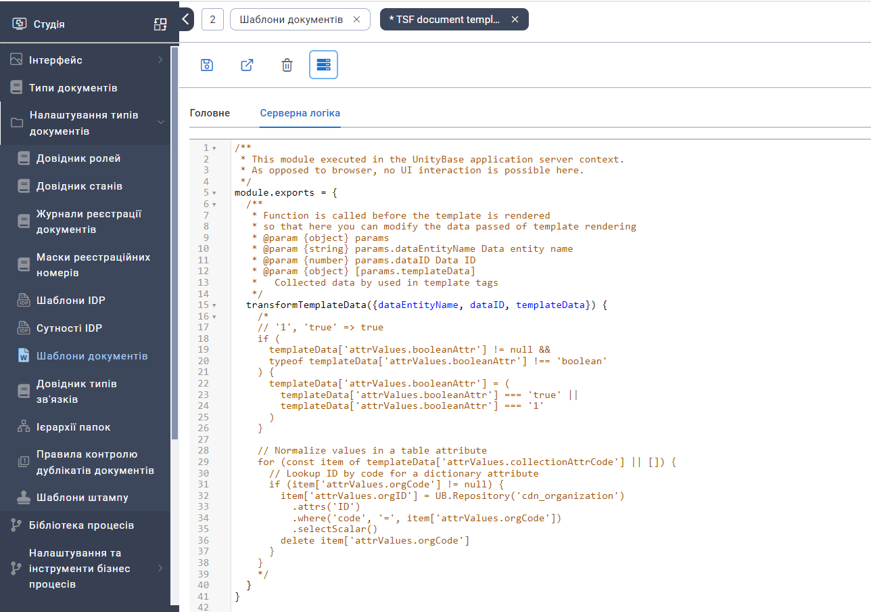Select the TSF document template tab

click(x=444, y=20)
